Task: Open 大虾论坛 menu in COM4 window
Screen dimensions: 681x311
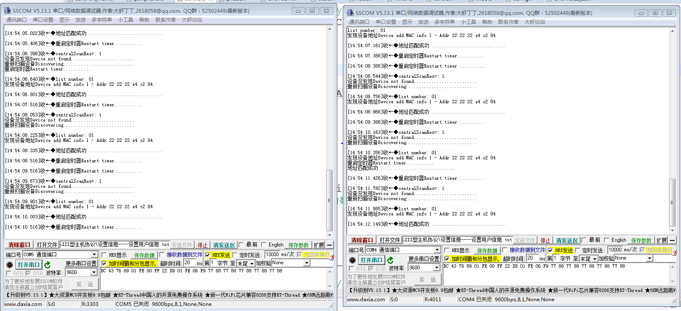Action: [x=535, y=22]
